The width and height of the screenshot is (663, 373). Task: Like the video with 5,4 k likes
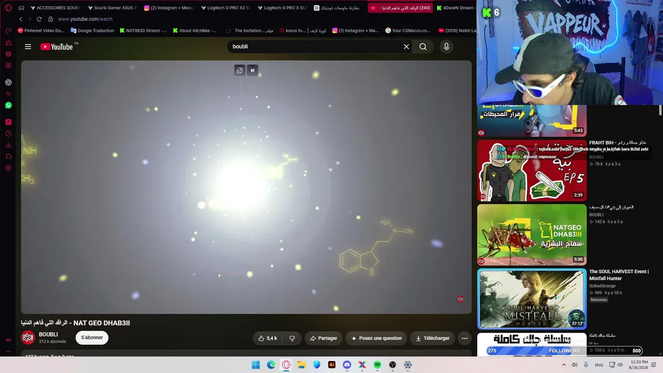pyautogui.click(x=268, y=338)
